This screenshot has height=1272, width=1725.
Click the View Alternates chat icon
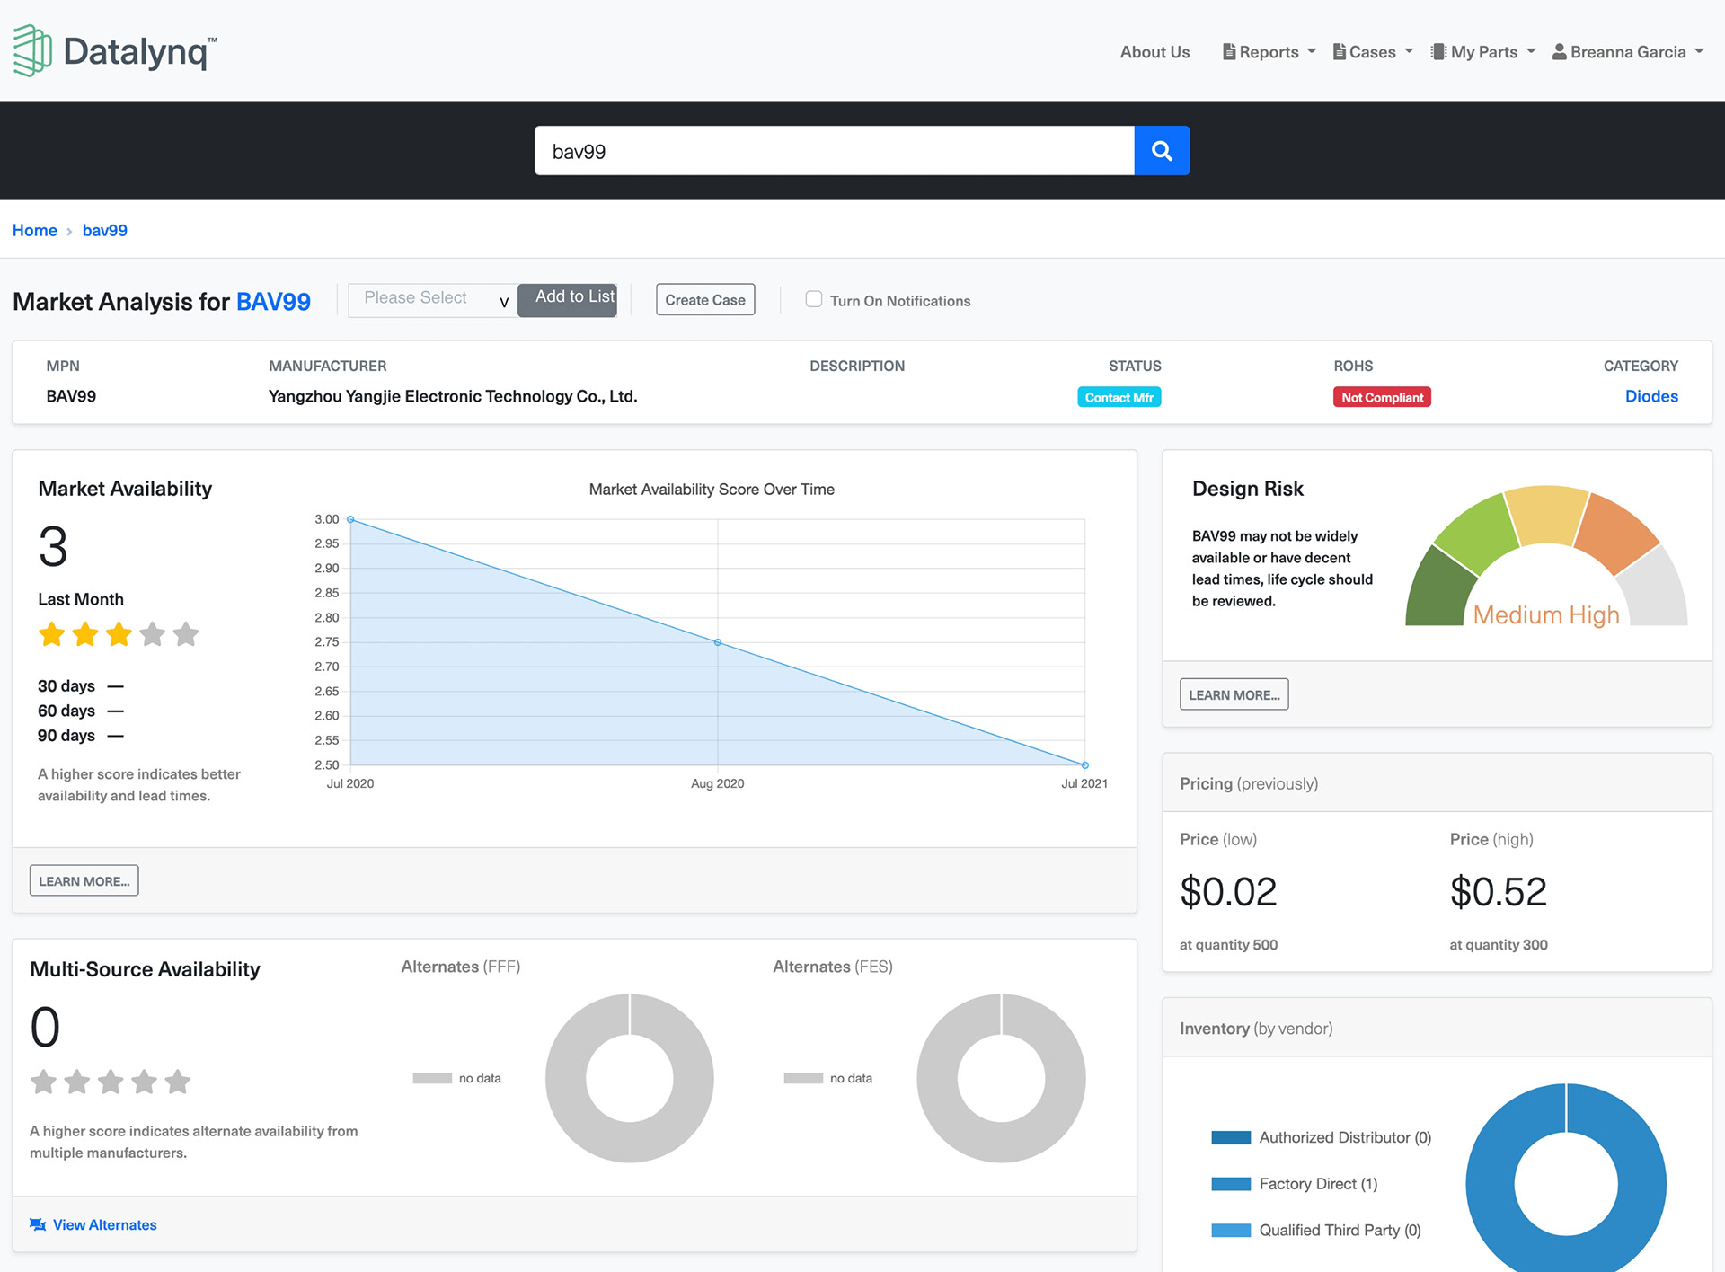(x=38, y=1224)
